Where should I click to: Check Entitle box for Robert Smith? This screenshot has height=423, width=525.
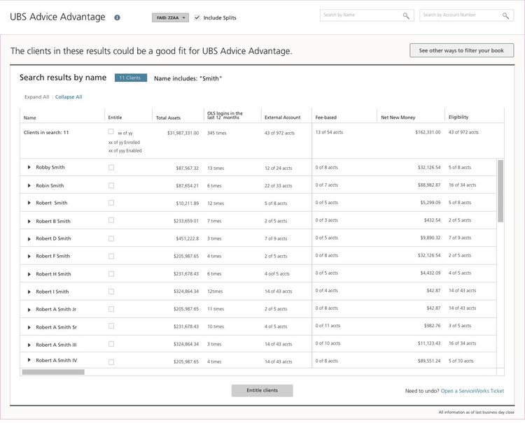click(111, 203)
